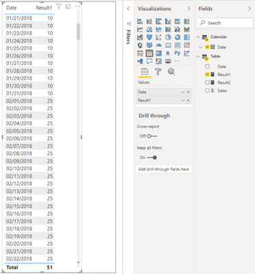
Task: Click the scrollbar down arrow in table
Action: [x=78, y=262]
